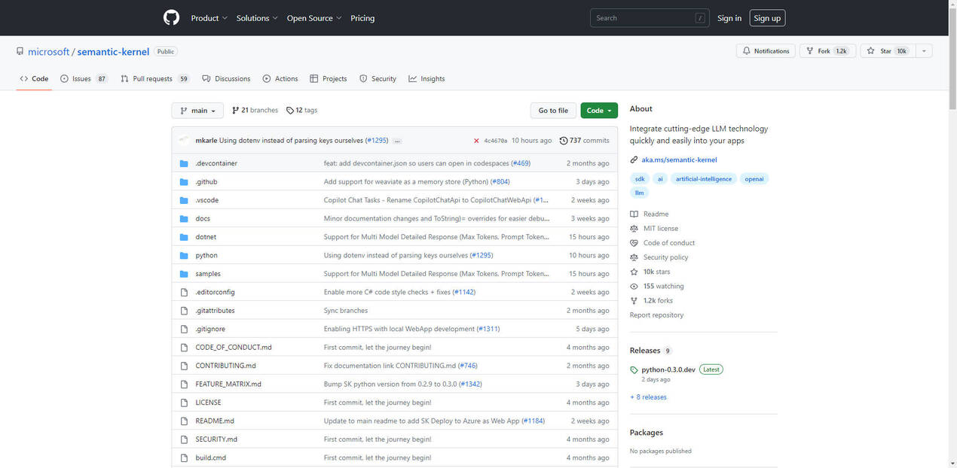Open the Insights tab
957x468 pixels.
pyautogui.click(x=427, y=79)
